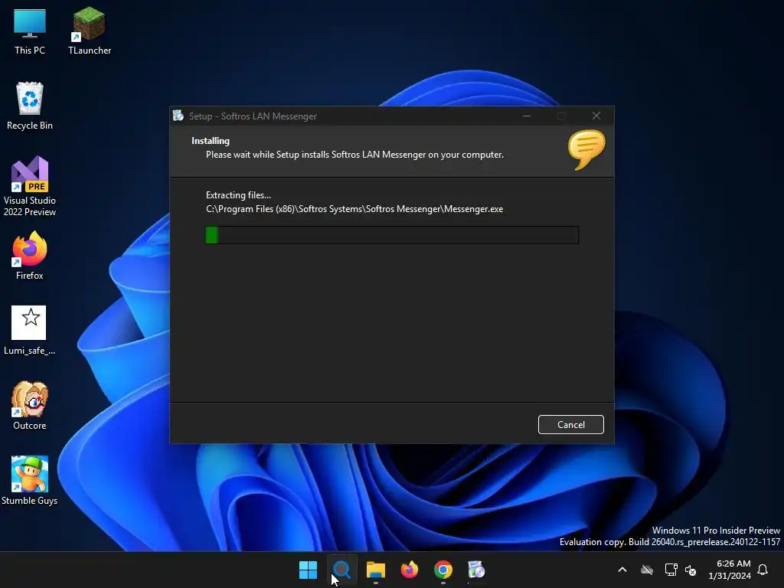The height and width of the screenshot is (588, 784).
Task: Select the Outcore desktop shortcut
Action: 30,406
